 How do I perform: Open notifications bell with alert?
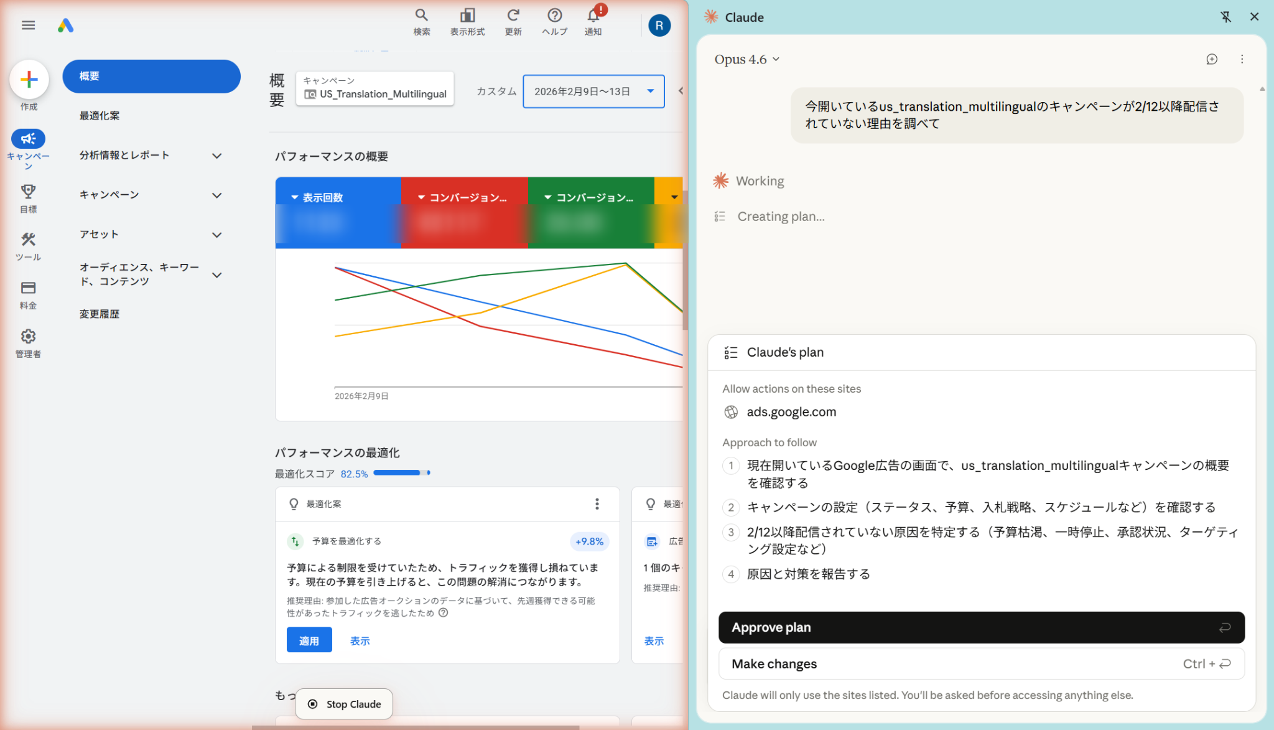point(593,16)
